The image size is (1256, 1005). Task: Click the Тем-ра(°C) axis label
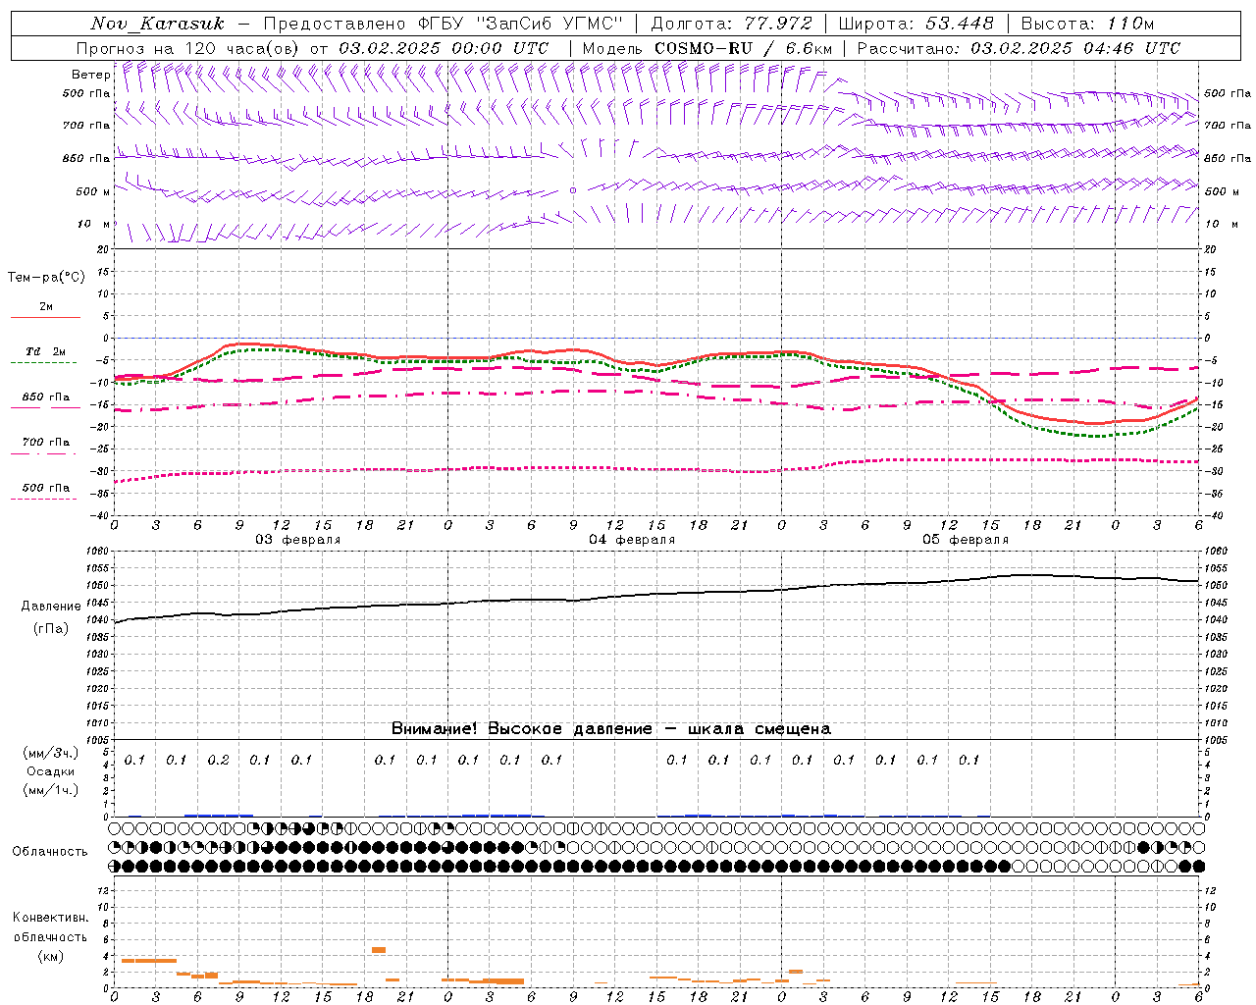(x=46, y=278)
